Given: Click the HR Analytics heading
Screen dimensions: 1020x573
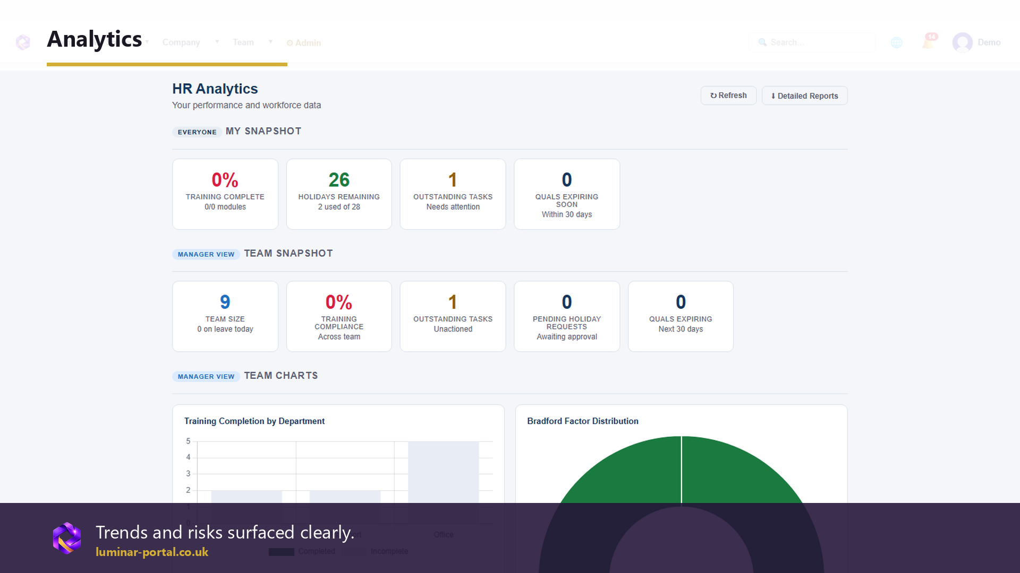Looking at the screenshot, I should tap(215, 89).
